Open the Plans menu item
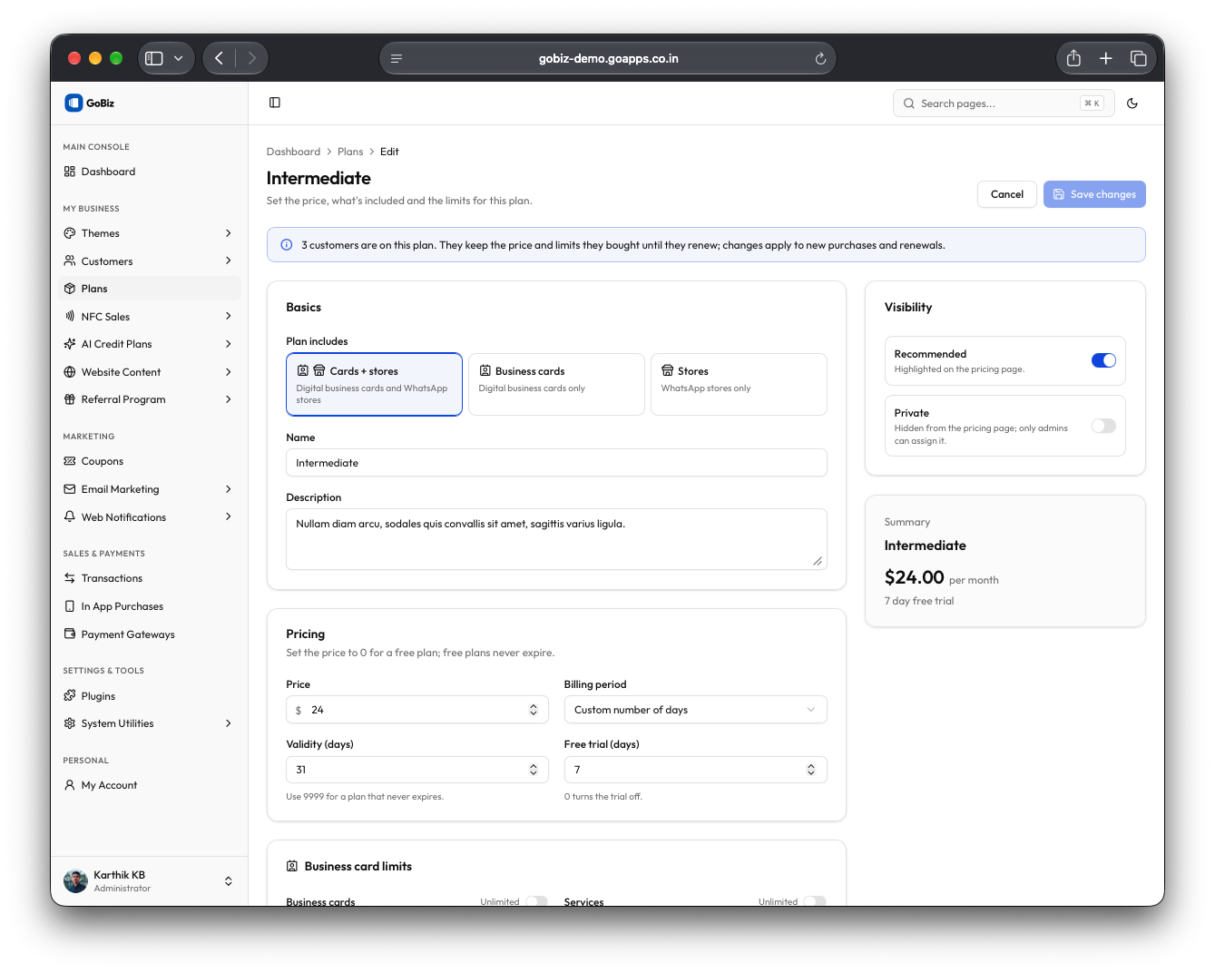The image size is (1215, 973). [150, 289]
